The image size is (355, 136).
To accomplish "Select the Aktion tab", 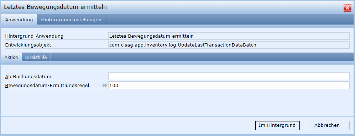I will (11, 57).
